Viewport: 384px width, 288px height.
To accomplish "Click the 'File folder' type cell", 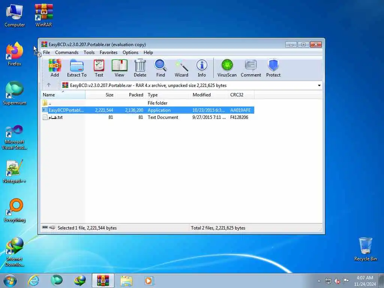I will (157, 103).
